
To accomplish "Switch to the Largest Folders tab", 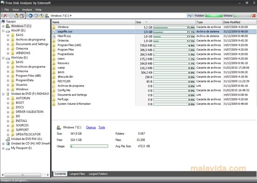I will tap(98, 174).
